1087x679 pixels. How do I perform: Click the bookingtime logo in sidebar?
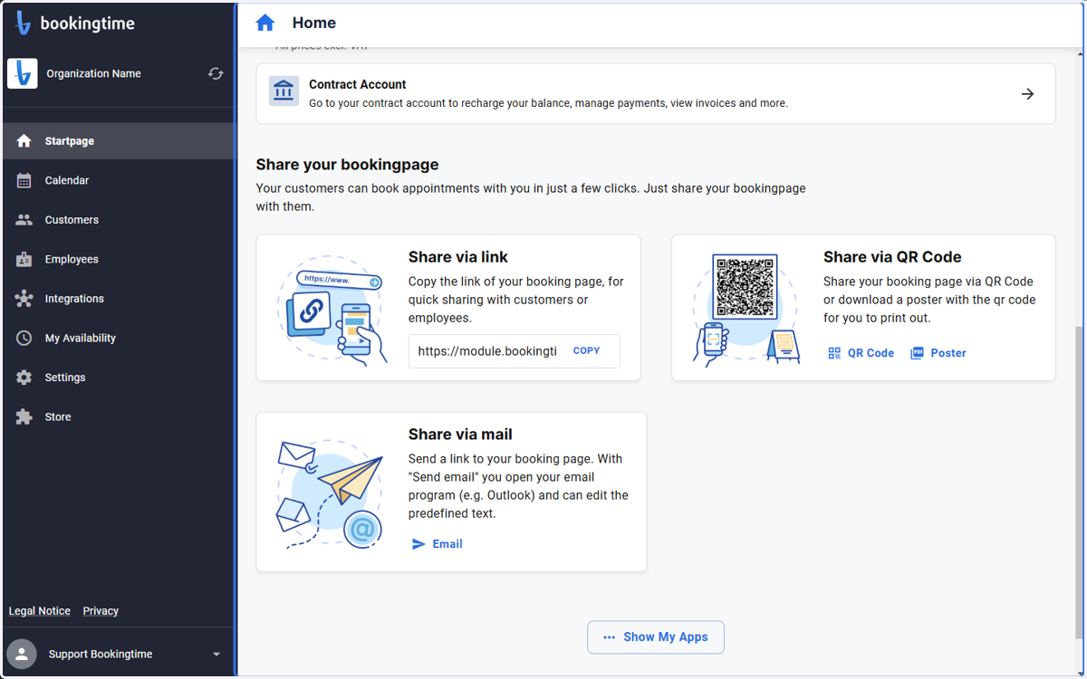click(x=74, y=24)
